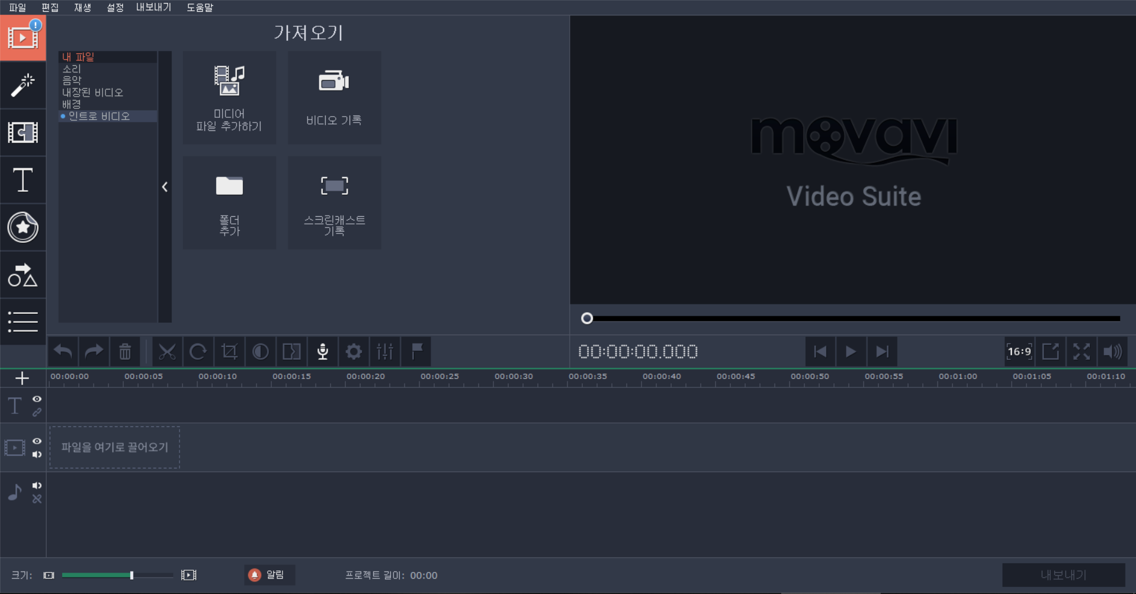
Task: Select 음악 category
Action: click(x=108, y=81)
